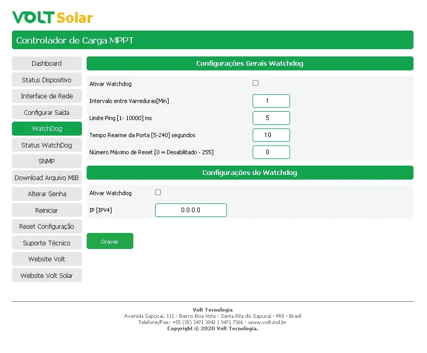Click the Tempo Rearme da Porta label
The width and height of the screenshot is (427, 353).
[143, 135]
